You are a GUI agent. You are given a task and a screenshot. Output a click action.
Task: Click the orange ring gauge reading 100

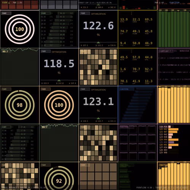(x=59, y=105)
